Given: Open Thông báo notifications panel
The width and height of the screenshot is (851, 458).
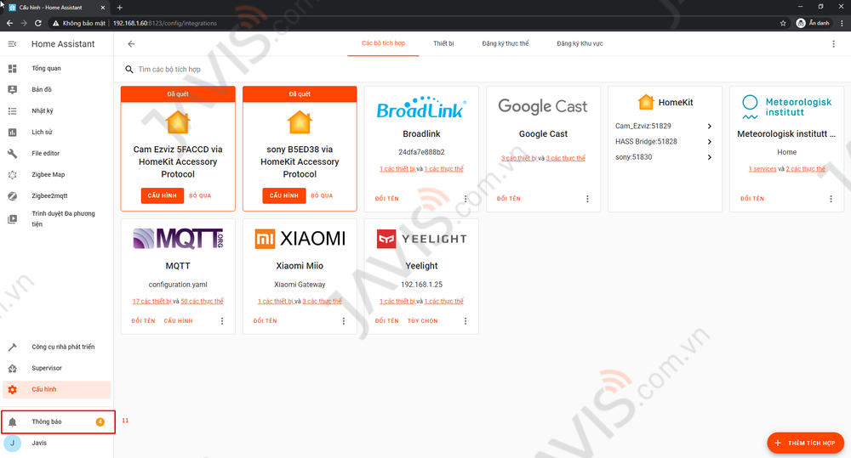Looking at the screenshot, I should click(58, 421).
